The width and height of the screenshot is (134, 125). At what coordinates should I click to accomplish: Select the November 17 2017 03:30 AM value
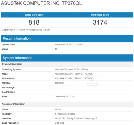(x=69, y=45)
